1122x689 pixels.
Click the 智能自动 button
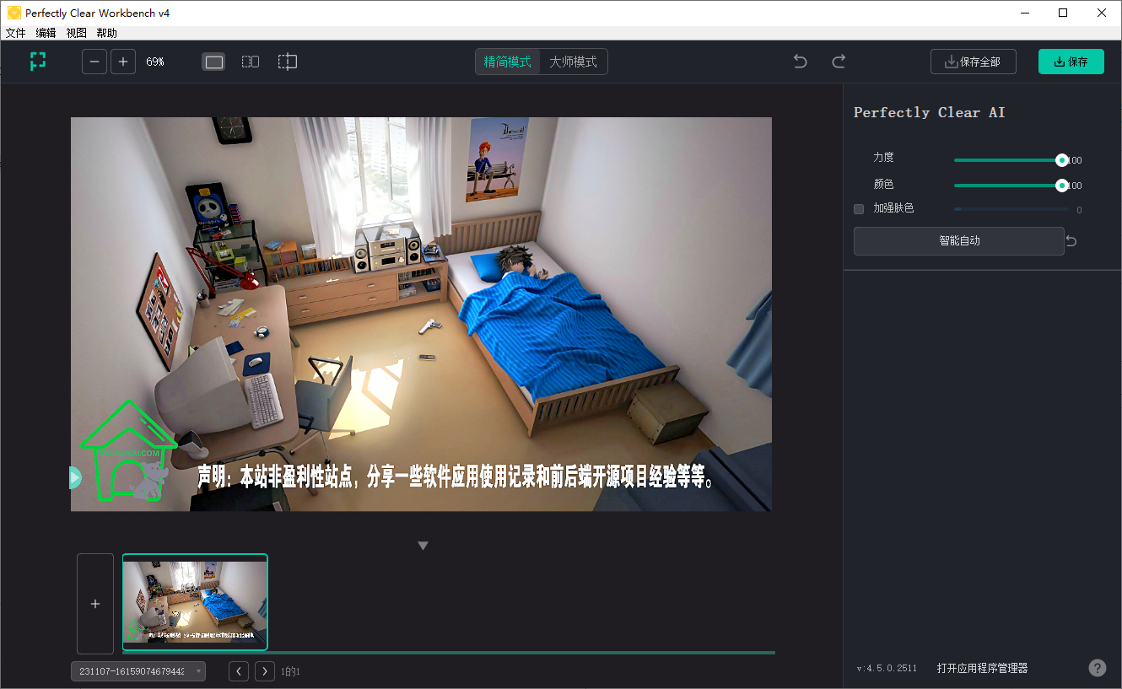959,241
